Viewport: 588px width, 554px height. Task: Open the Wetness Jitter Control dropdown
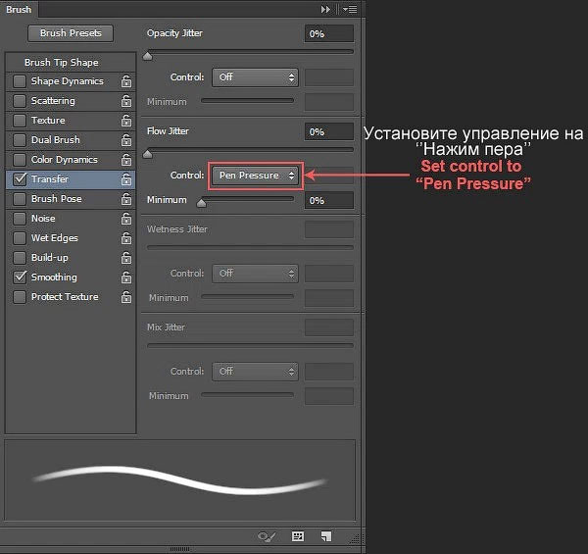[x=255, y=274]
